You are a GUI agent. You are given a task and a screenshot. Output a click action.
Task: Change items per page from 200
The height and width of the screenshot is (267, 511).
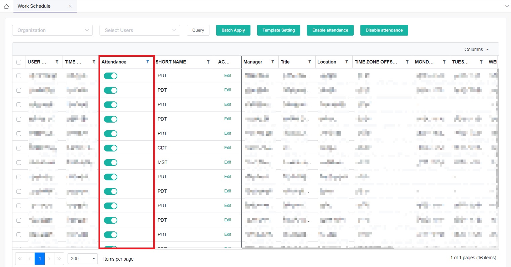tap(83, 259)
